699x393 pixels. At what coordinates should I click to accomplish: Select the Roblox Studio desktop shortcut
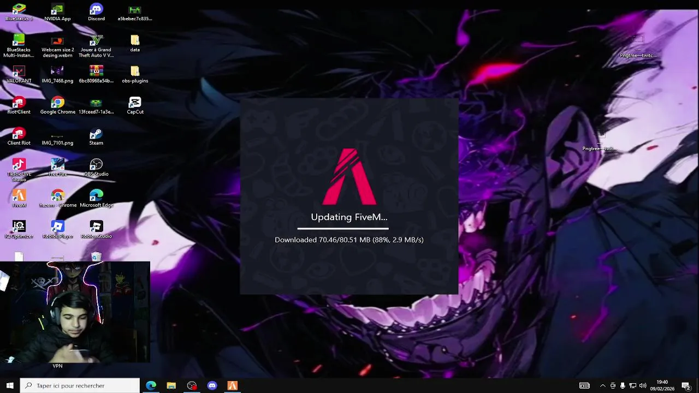pyautogui.click(x=96, y=230)
